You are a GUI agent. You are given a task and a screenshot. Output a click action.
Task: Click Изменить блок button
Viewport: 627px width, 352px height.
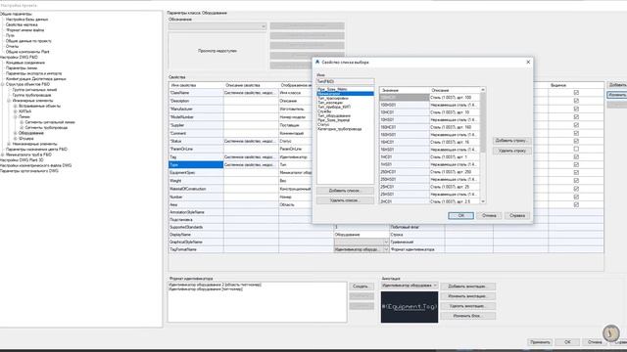[467, 316]
